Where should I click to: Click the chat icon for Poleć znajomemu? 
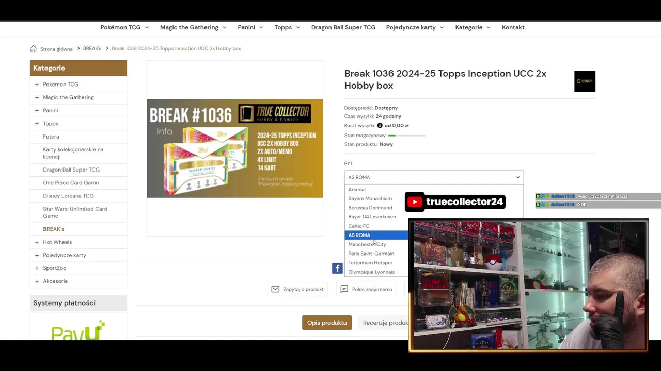click(x=344, y=289)
